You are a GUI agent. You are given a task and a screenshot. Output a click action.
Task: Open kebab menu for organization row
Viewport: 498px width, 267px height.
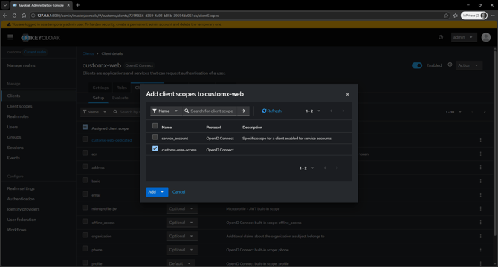tap(480, 236)
